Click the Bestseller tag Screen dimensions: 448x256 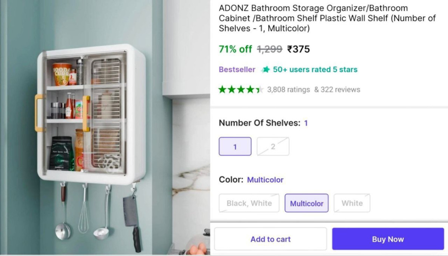click(237, 69)
